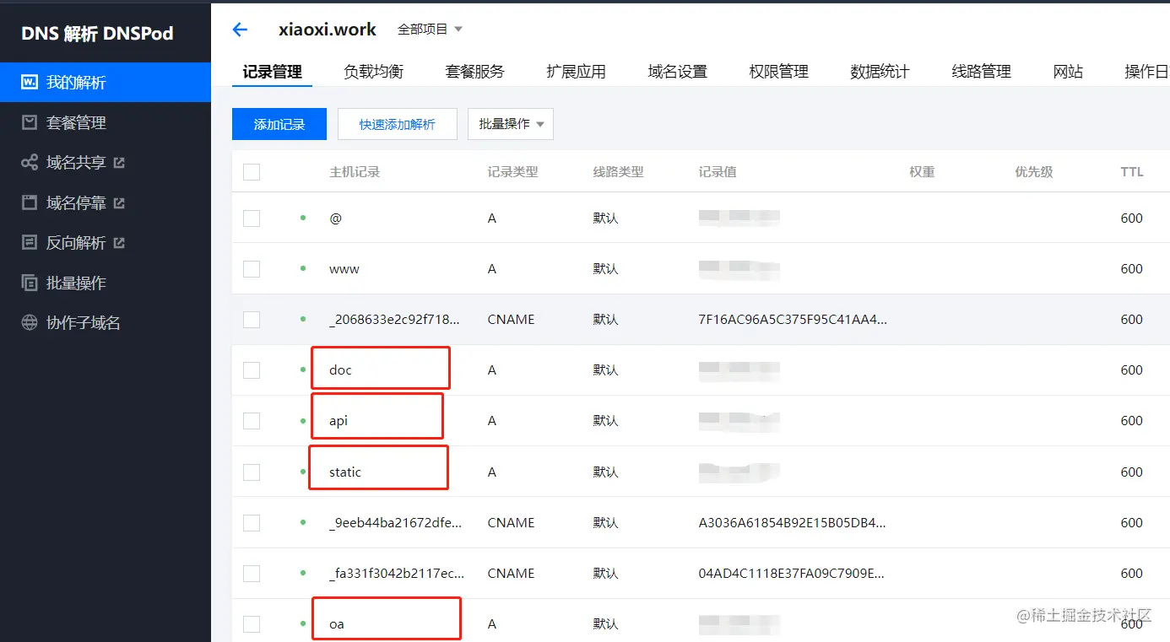The width and height of the screenshot is (1170, 642).
Task: Tick the checkbox for the api record
Action: [x=252, y=420]
